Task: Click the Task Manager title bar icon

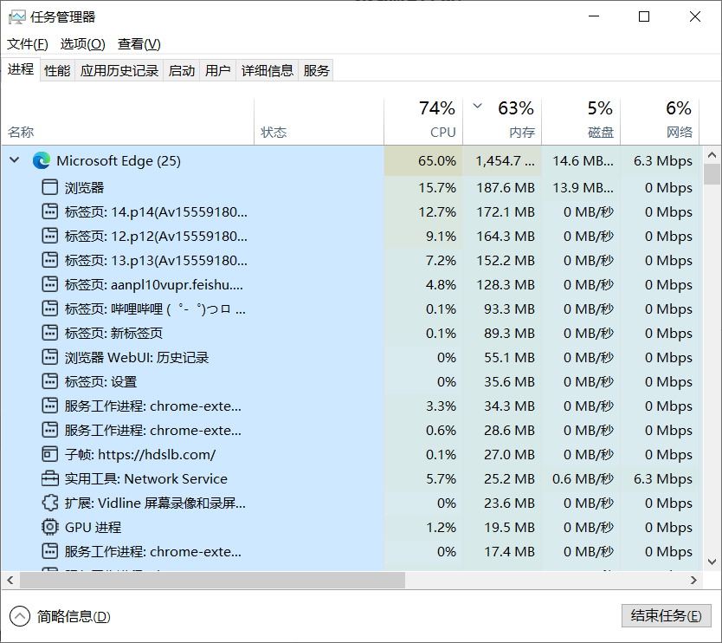Action: 18,16
